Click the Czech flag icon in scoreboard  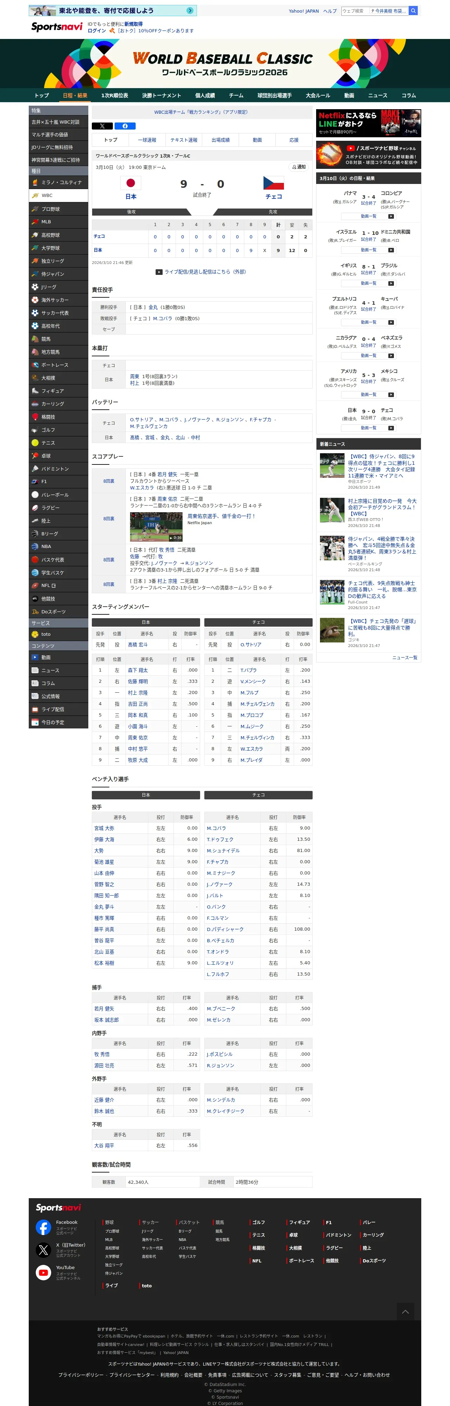273,183
